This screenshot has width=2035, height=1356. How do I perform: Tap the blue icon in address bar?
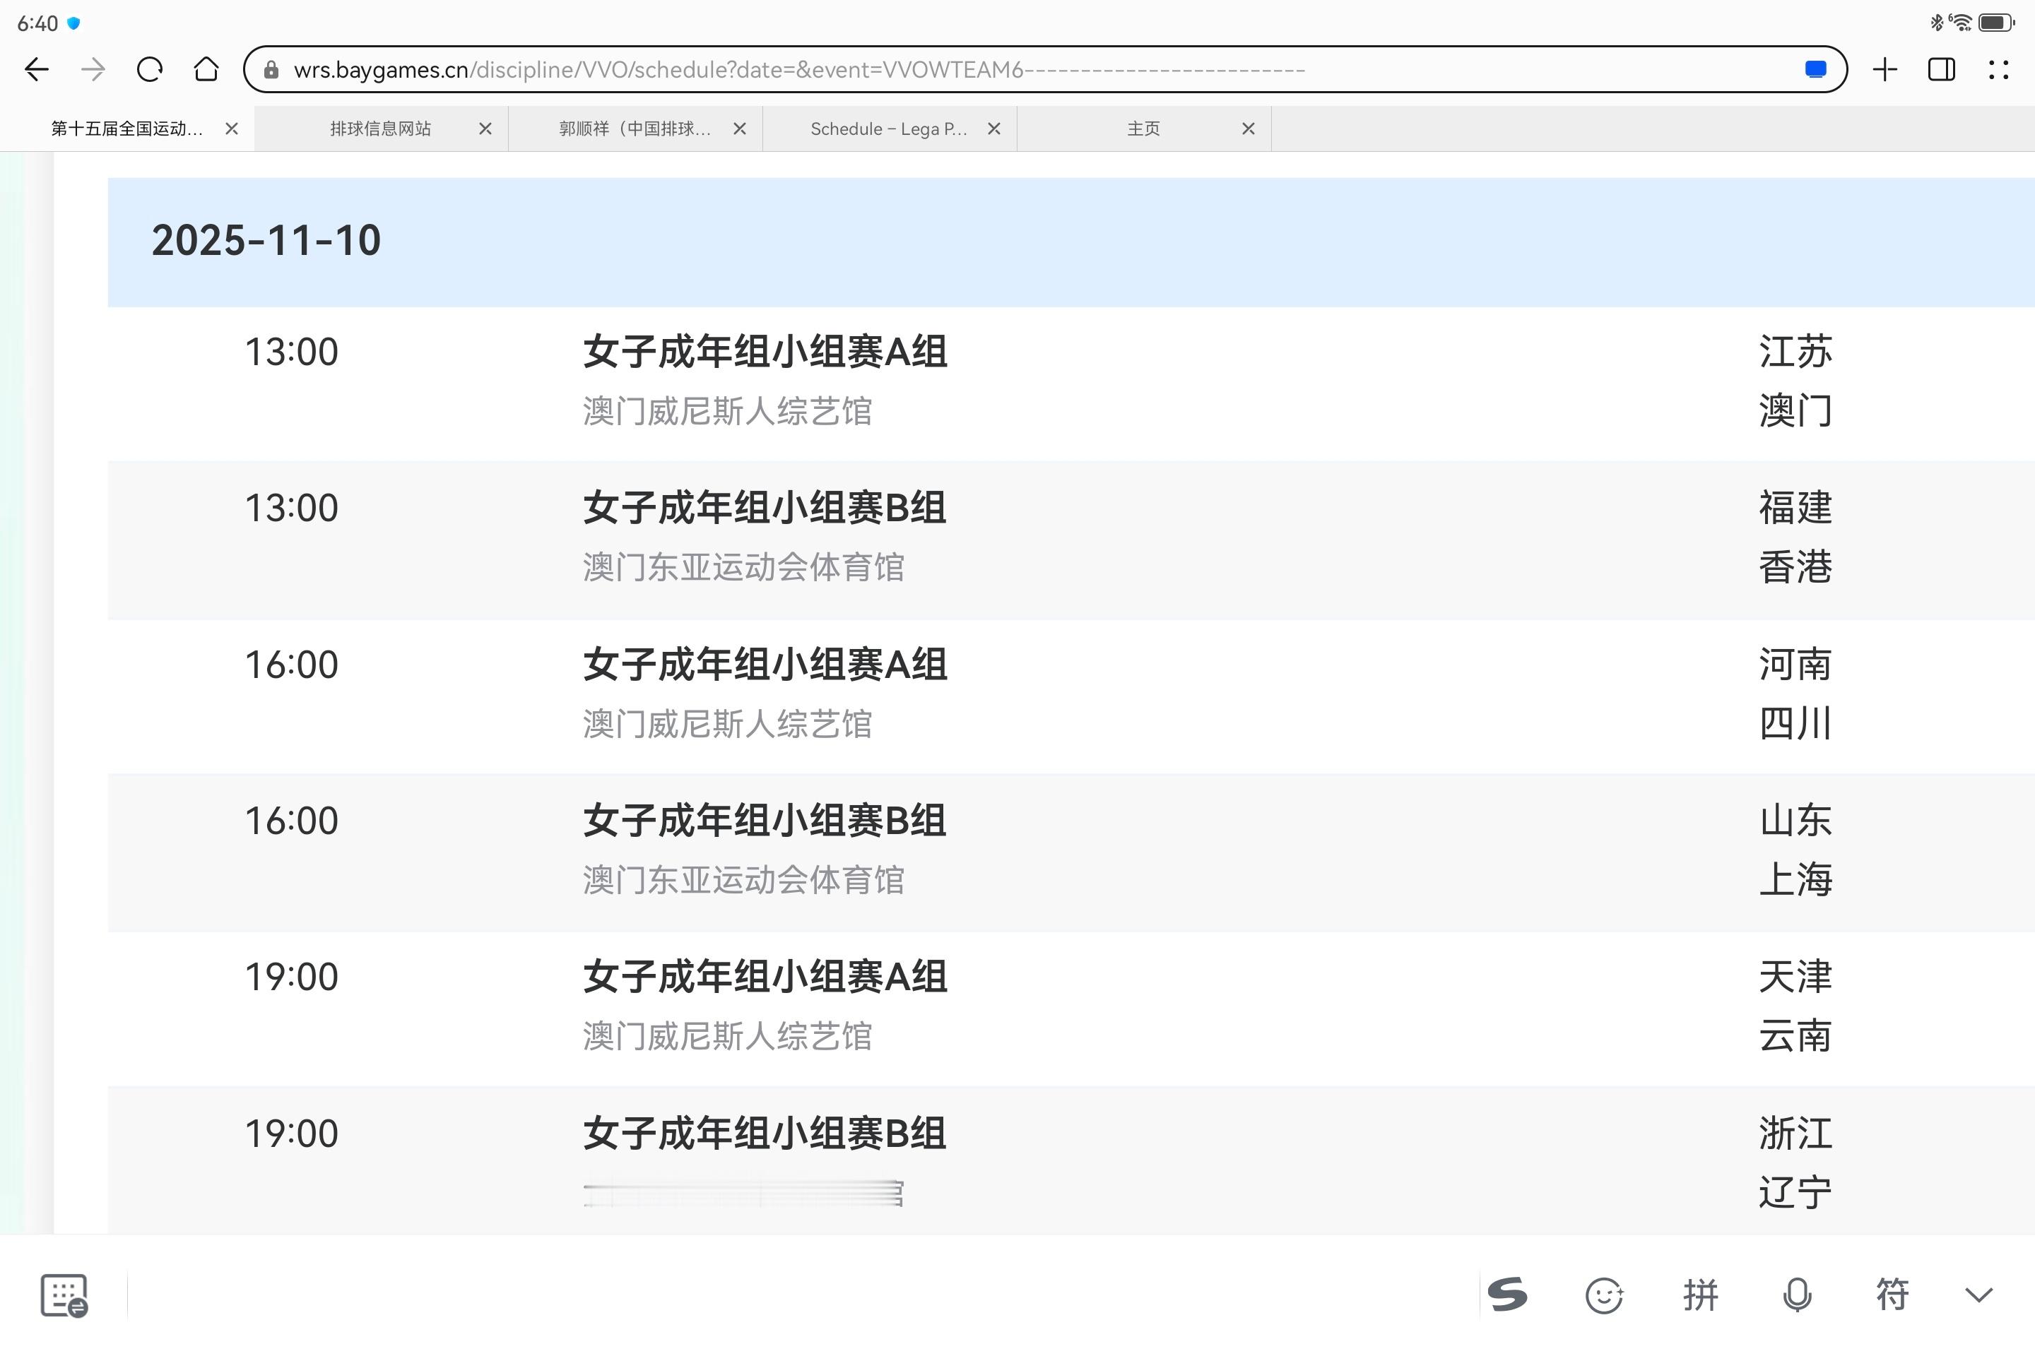pos(1815,69)
